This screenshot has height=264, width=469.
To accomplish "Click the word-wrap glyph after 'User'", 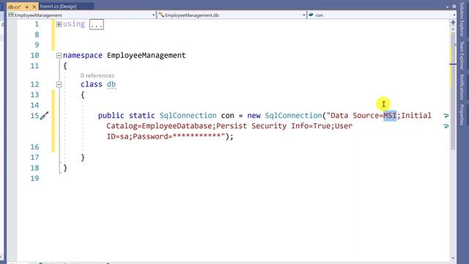I will tap(446, 126).
